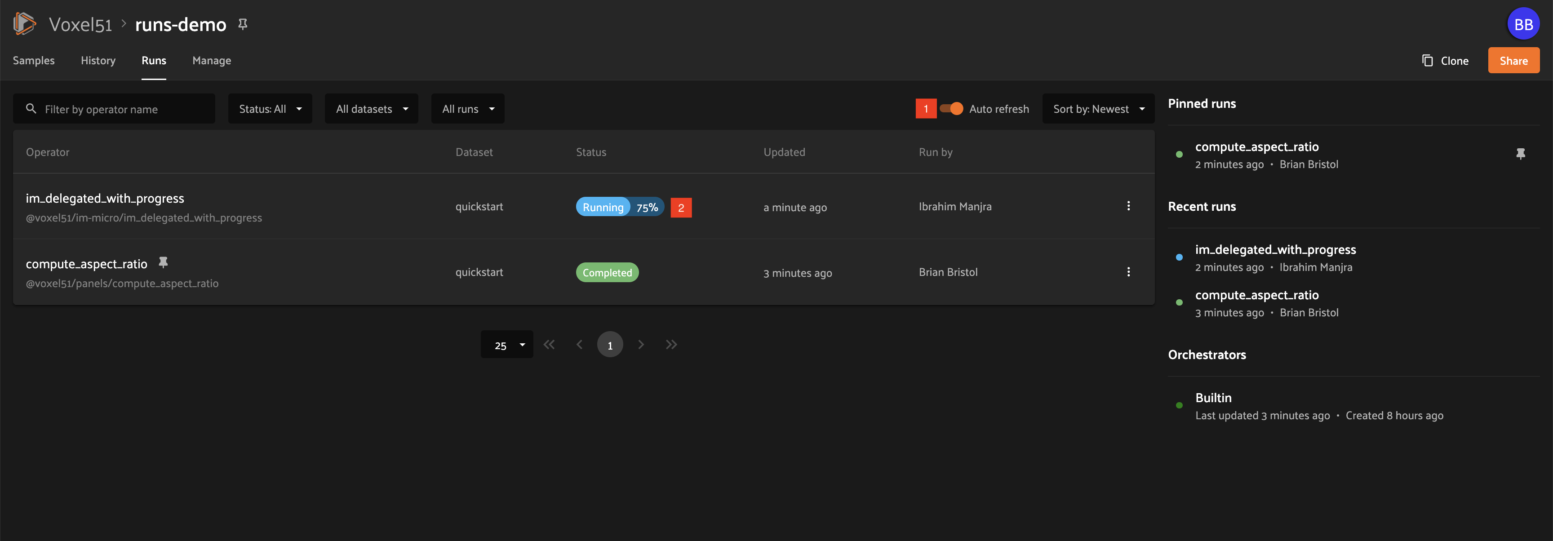1553x541 pixels.
Task: Click the '3 minutes ago' updated table cell
Action: click(797, 273)
